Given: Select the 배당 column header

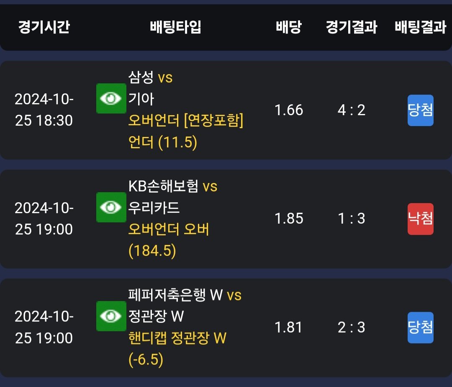Looking at the screenshot, I should [x=288, y=27].
